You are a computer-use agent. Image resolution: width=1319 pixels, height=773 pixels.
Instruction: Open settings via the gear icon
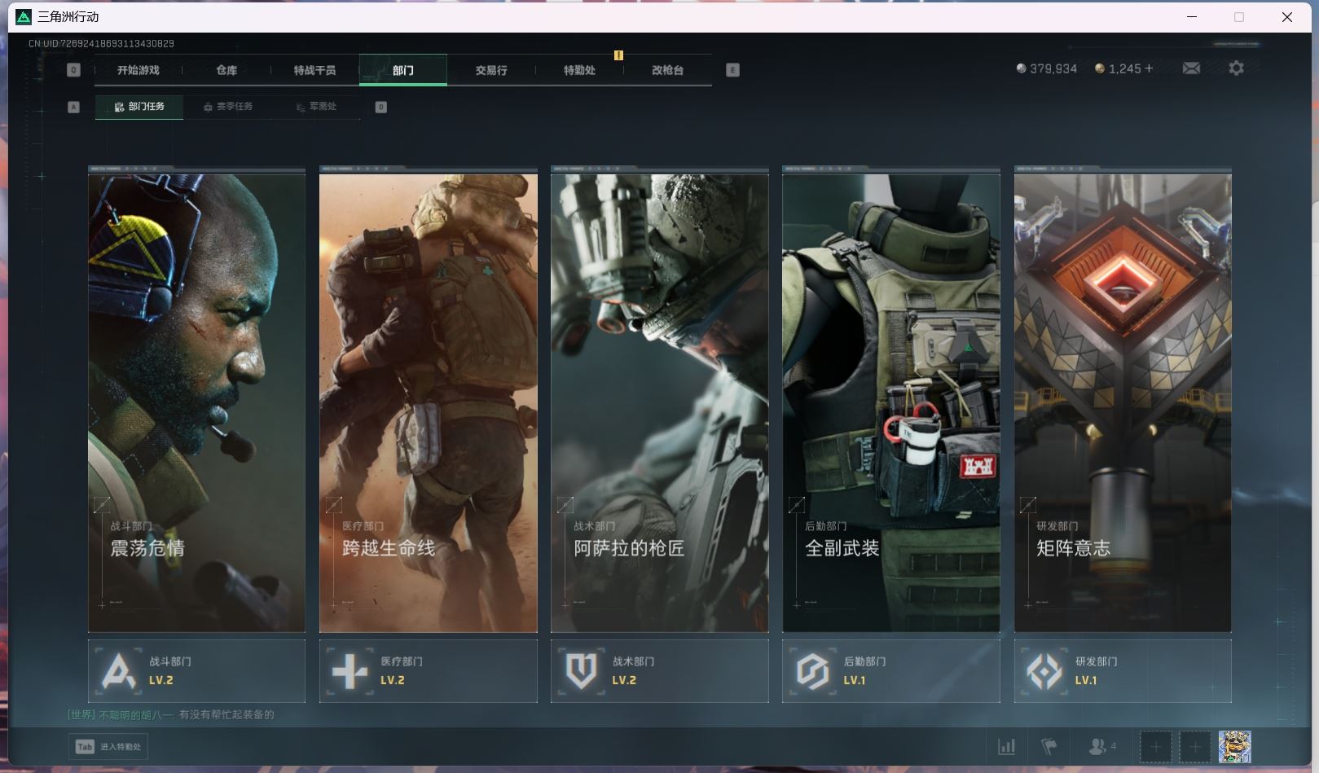(1236, 68)
